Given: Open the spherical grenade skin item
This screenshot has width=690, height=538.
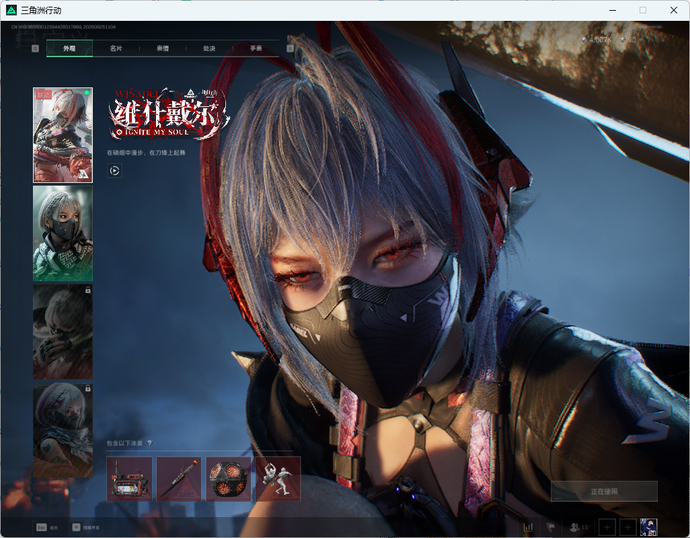Looking at the screenshot, I should pyautogui.click(x=229, y=479).
